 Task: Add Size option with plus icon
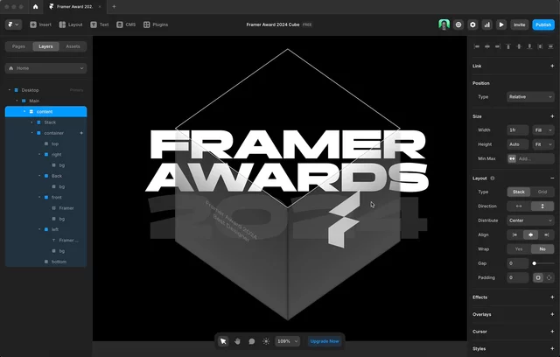click(x=552, y=116)
